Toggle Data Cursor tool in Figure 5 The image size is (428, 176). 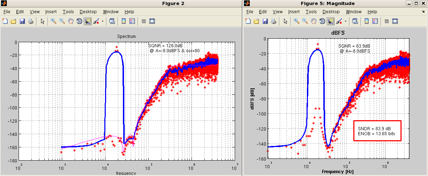(x=330, y=21)
